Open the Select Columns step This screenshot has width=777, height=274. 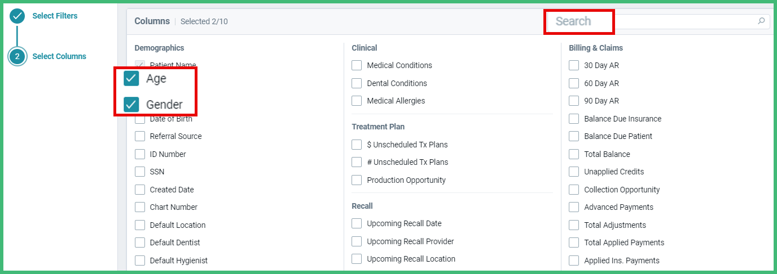[x=59, y=56]
